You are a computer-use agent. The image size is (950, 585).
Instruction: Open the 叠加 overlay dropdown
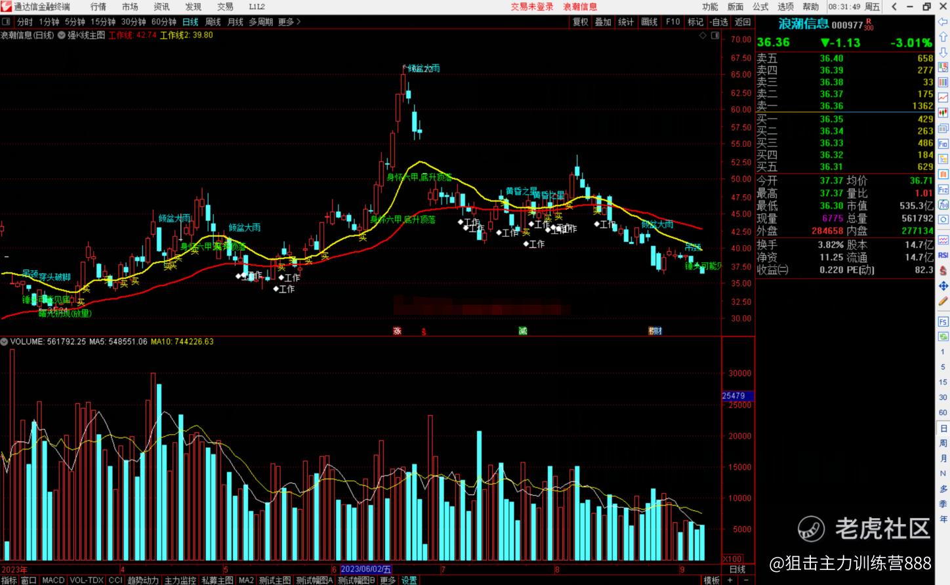click(603, 22)
